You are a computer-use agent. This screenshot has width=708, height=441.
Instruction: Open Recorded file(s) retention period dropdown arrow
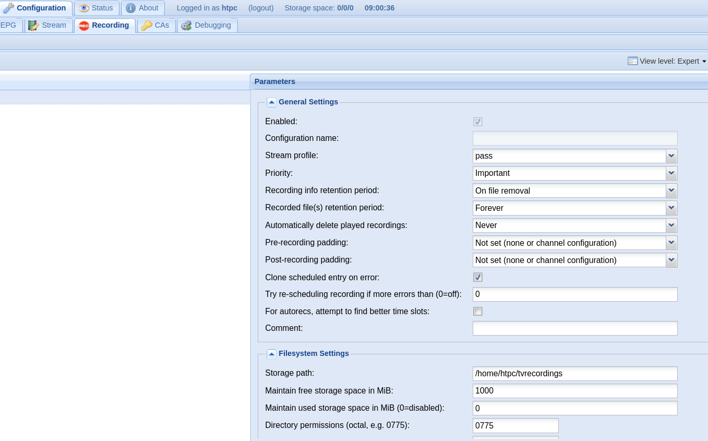click(671, 208)
